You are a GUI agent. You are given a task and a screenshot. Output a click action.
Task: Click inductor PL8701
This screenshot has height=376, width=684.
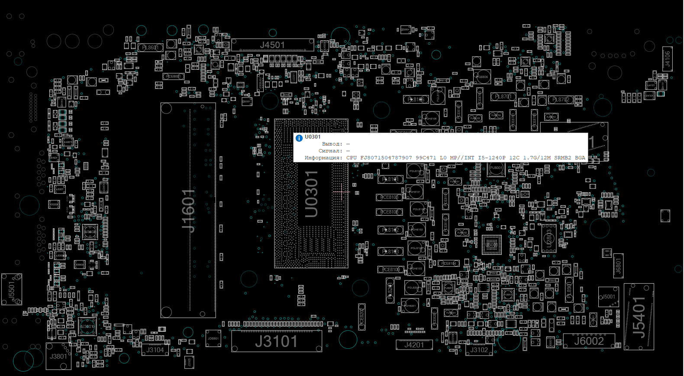pyautogui.click(x=503, y=97)
